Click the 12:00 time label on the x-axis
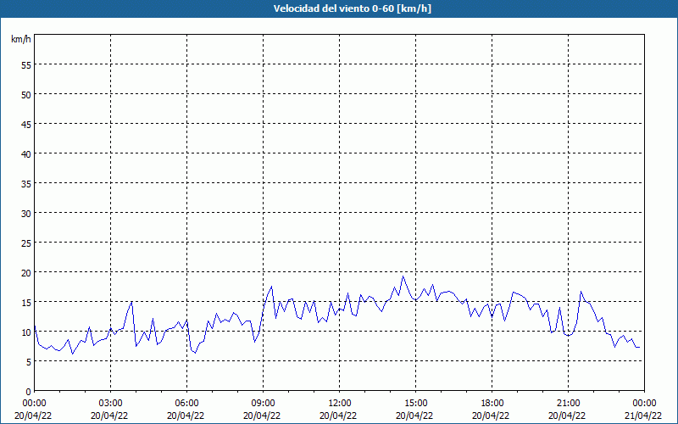 coord(340,404)
